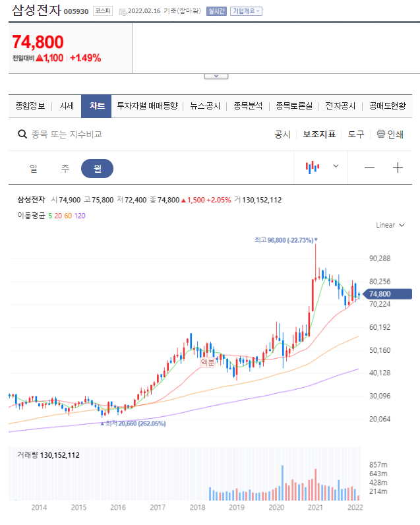Zoom in chart with plus icon
The image size is (420, 525).
click(398, 168)
